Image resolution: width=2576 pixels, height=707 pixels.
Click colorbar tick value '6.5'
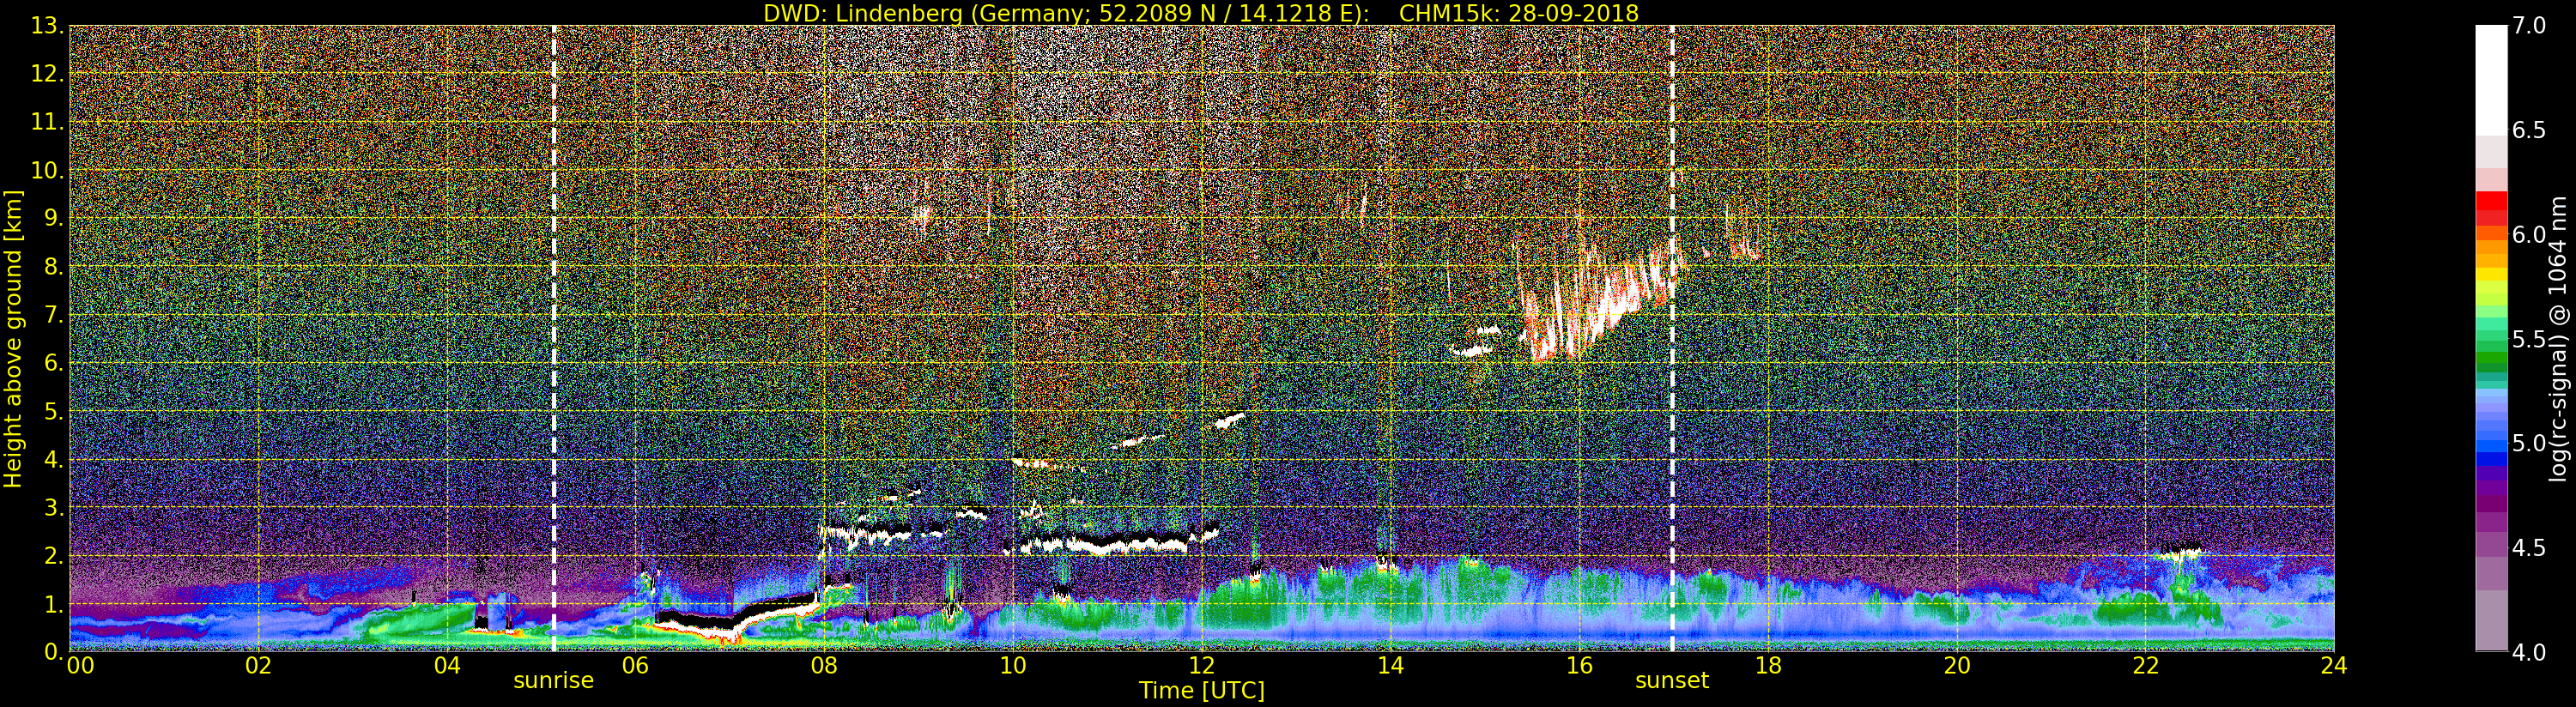pyautogui.click(x=2529, y=130)
